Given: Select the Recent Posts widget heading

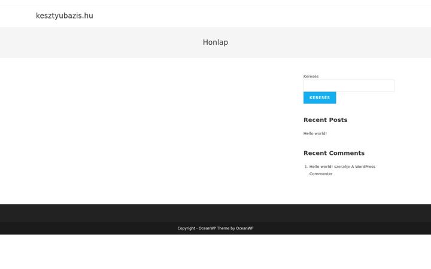Looking at the screenshot, I should (x=325, y=120).
